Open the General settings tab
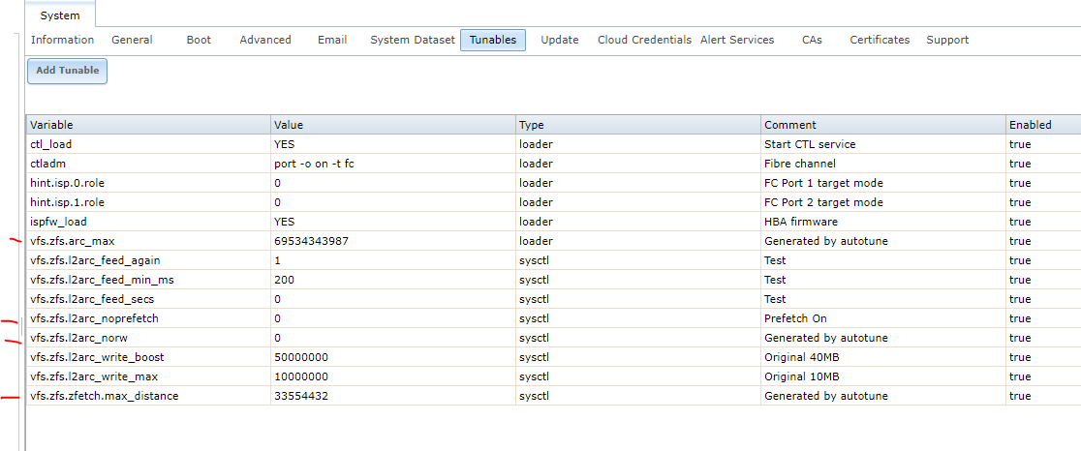Viewport: 1081px width, 451px height. [x=132, y=40]
